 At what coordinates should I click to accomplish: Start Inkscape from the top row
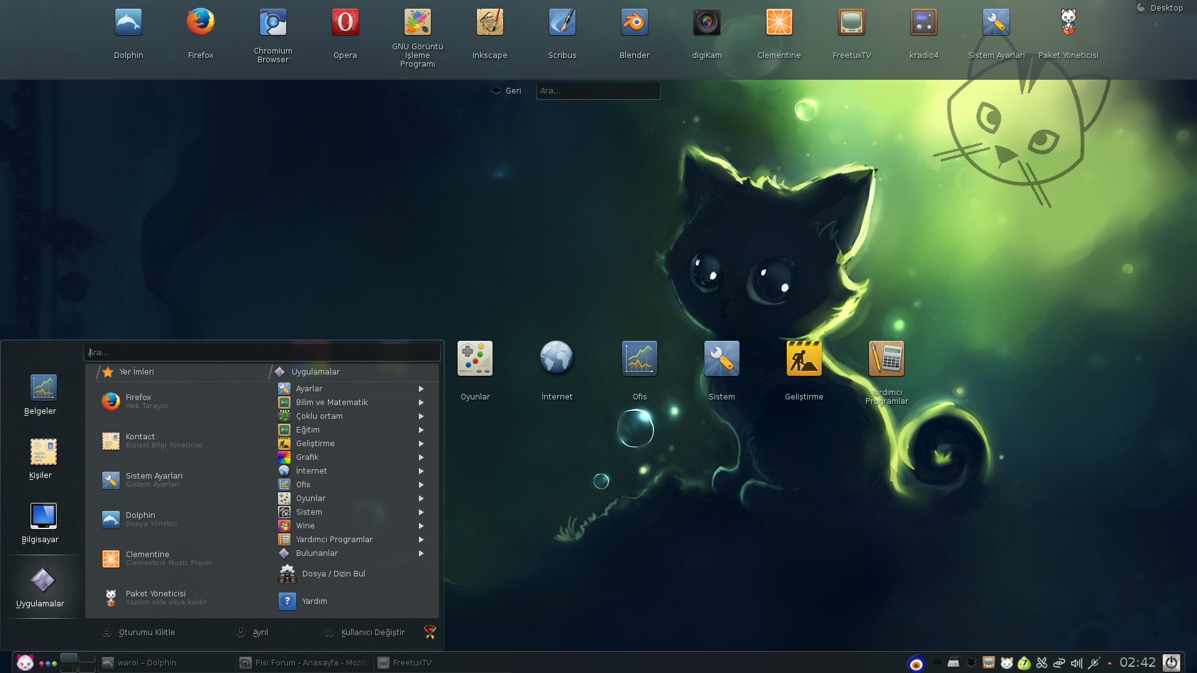click(489, 22)
